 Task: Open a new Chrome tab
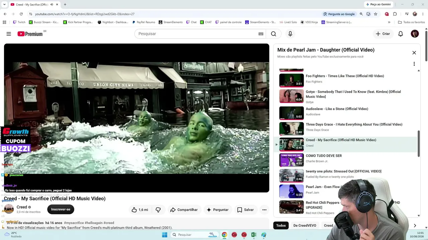(65, 5)
